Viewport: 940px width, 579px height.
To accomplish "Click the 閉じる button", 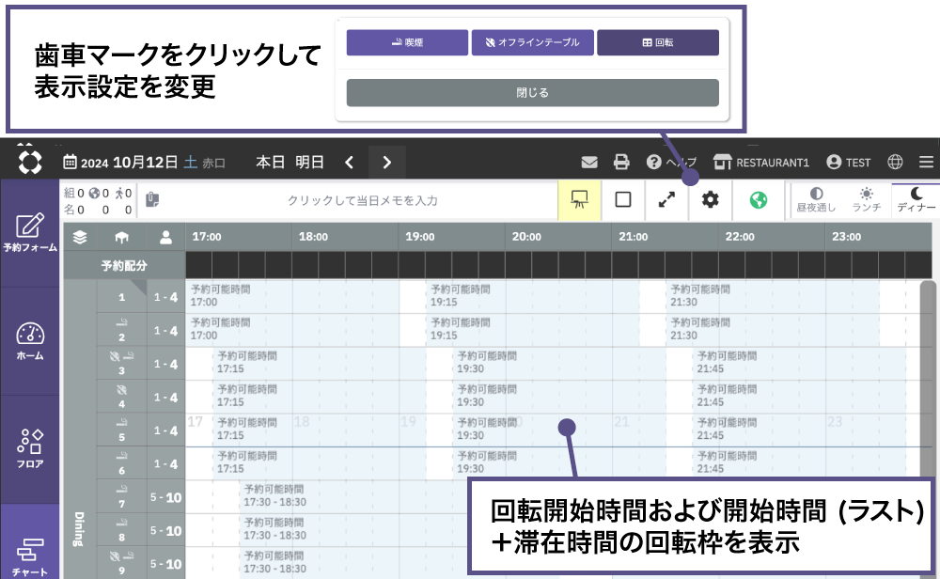I will 532,93.
